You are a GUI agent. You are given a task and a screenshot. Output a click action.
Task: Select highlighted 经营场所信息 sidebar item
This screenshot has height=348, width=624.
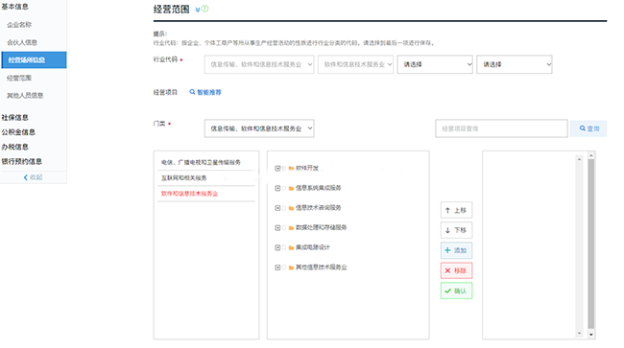coord(34,60)
